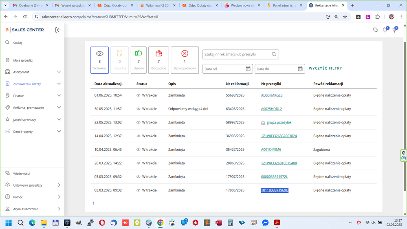Viewport: 407px width, 229px height.
Task: Open Microsoft Edge from taskbar
Action: tap(32, 223)
